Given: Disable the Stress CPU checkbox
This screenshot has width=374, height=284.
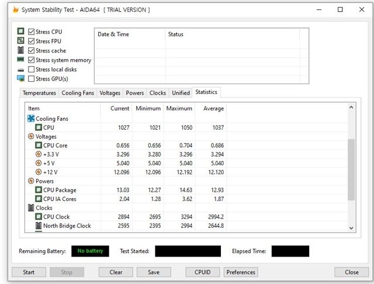Looking at the screenshot, I should tap(31, 32).
